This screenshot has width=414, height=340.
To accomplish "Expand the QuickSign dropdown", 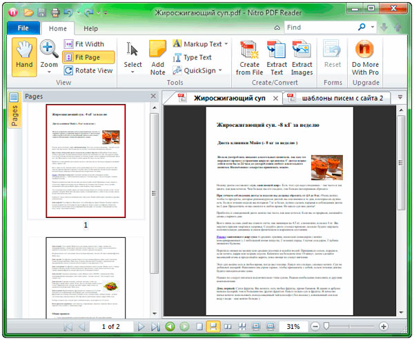I will pos(220,70).
